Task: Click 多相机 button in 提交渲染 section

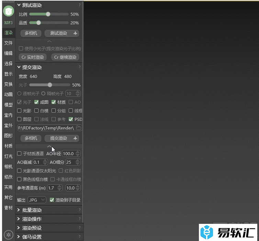Action: [31, 138]
